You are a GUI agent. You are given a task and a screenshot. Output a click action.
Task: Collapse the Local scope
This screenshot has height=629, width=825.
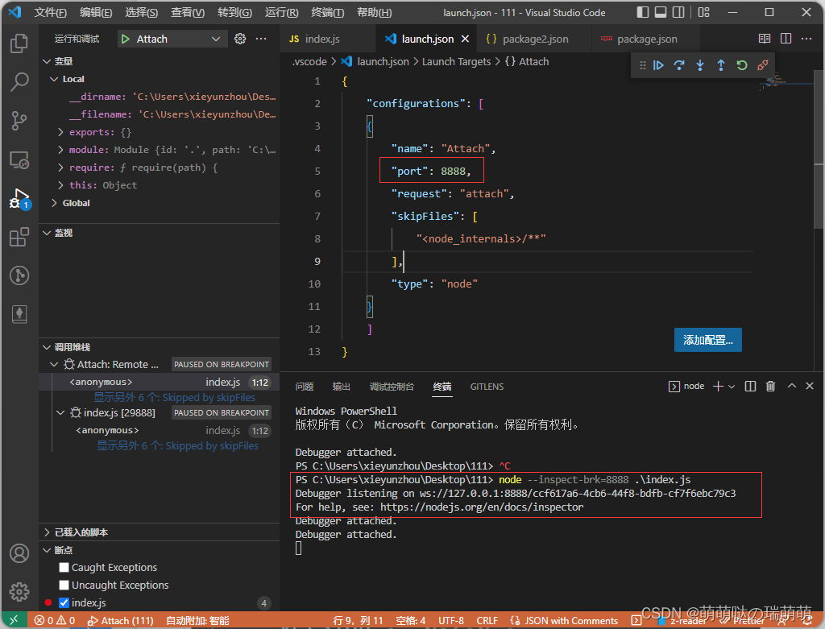click(54, 79)
